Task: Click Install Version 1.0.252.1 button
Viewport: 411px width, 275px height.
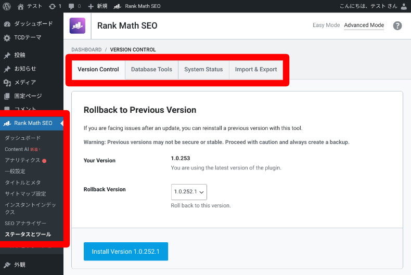Action: [125, 252]
